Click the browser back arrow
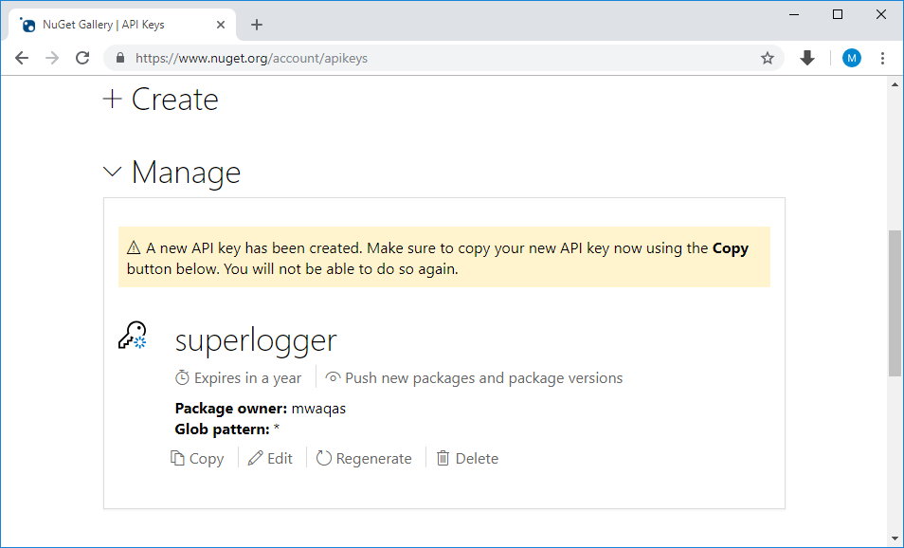This screenshot has height=548, width=904. coord(22,58)
